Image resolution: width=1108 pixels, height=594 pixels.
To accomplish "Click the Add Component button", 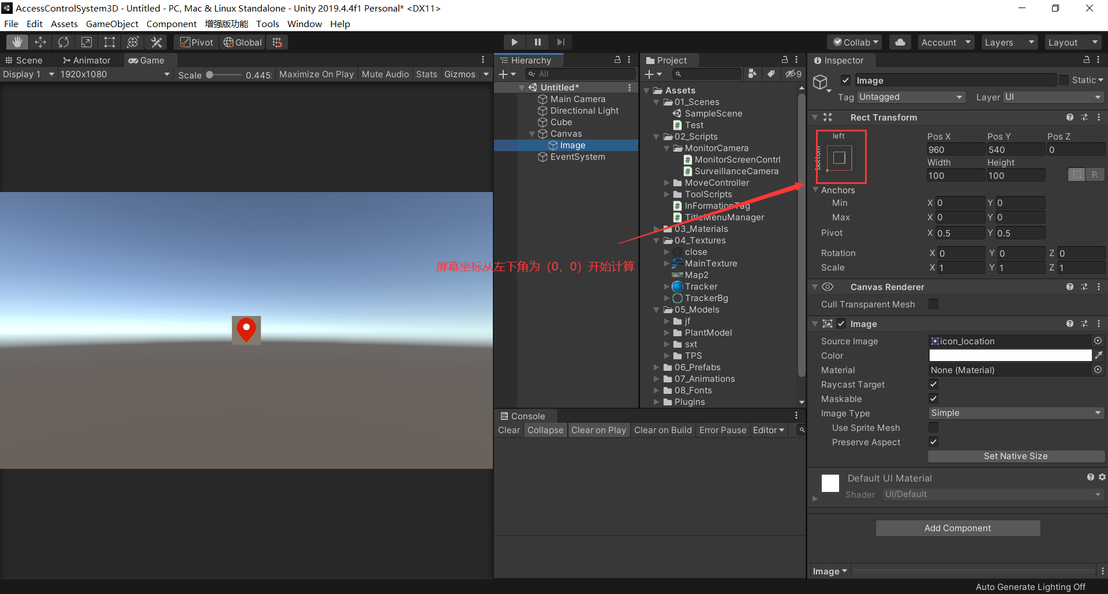I will click(957, 528).
